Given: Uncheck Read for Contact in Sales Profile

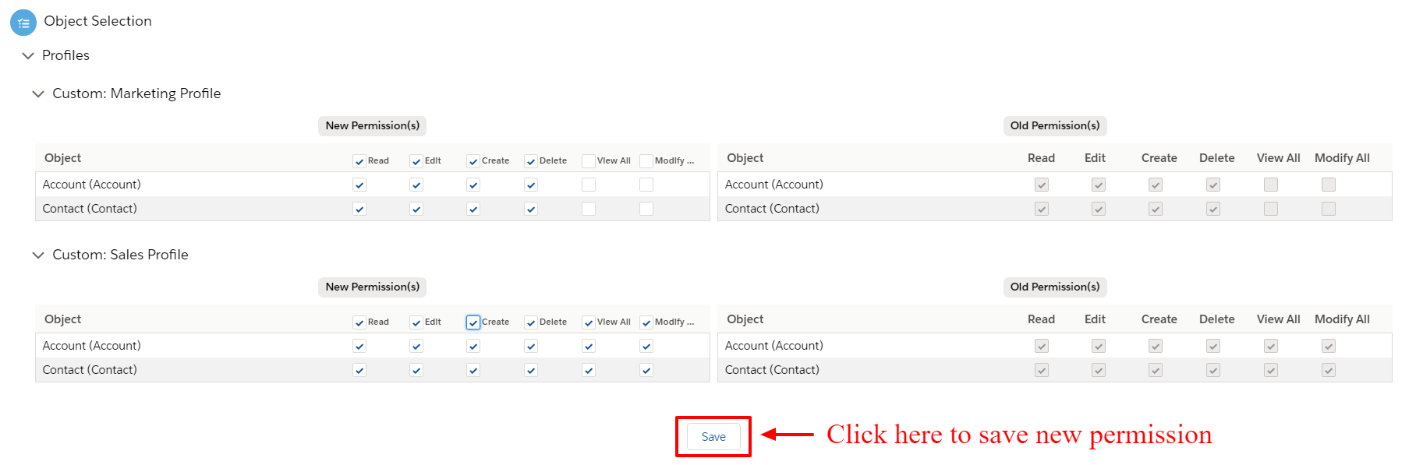Looking at the screenshot, I should (x=359, y=370).
